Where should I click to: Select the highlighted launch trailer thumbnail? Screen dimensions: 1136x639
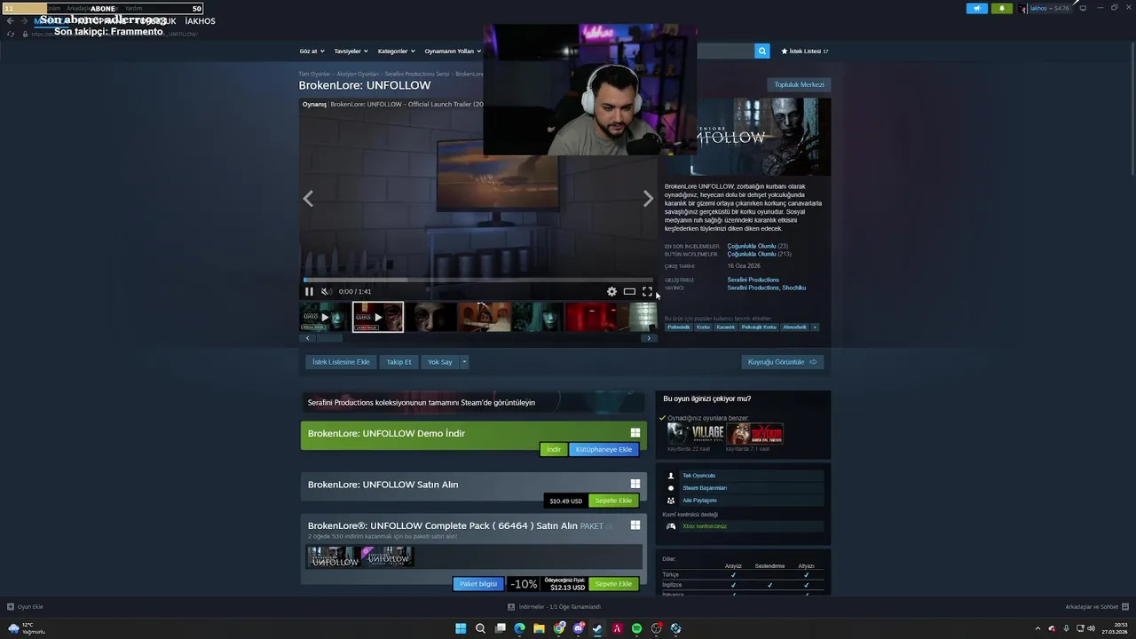pos(378,317)
